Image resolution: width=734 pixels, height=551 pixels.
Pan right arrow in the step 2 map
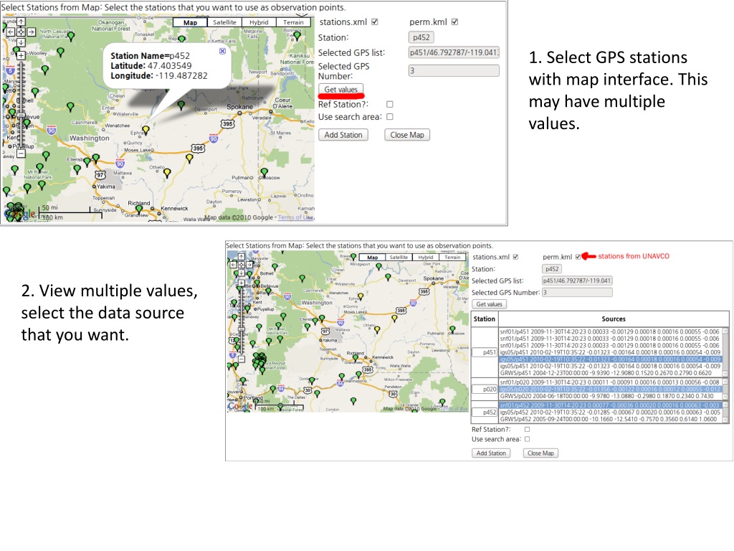pos(249,265)
